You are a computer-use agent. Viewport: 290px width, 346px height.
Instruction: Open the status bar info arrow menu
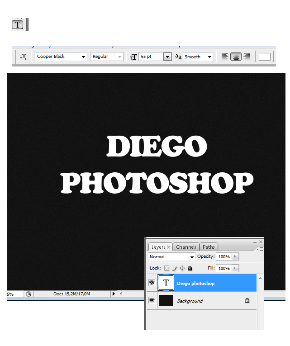click(114, 294)
